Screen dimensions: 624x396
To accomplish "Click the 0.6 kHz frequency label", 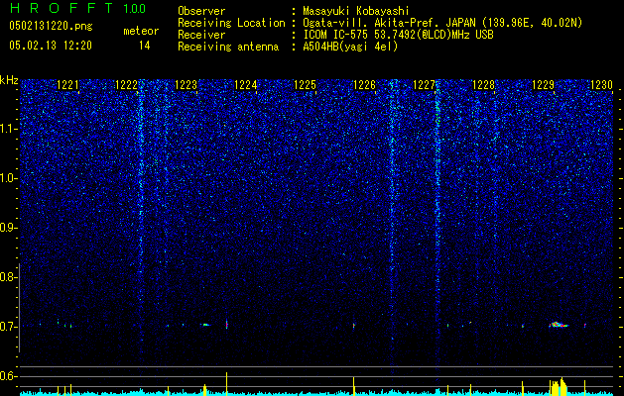I will tap(8, 376).
